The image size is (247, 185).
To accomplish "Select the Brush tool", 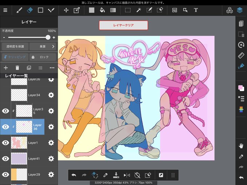I will (x=19, y=10).
